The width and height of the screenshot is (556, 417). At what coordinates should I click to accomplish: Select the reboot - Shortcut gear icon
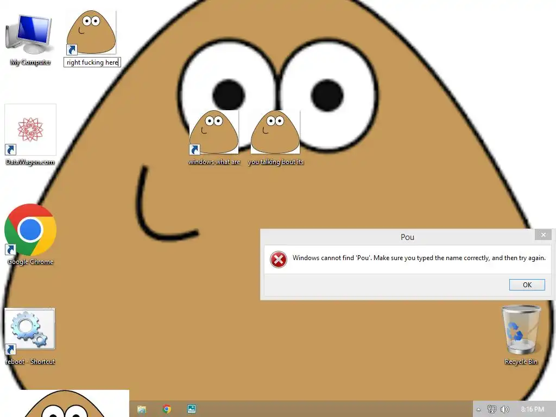[x=30, y=330]
